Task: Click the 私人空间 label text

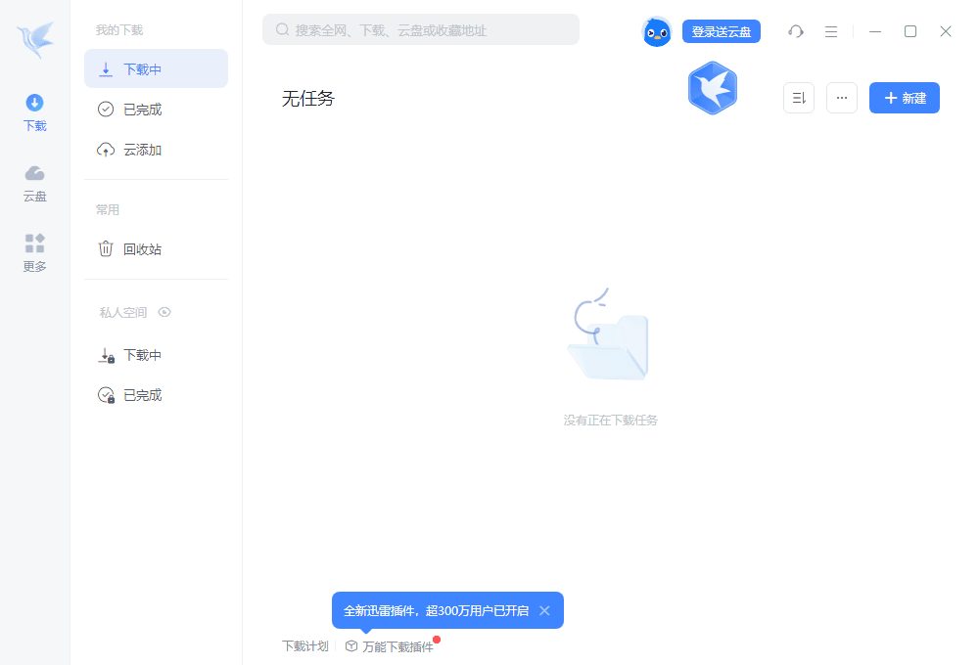Action: coord(123,312)
